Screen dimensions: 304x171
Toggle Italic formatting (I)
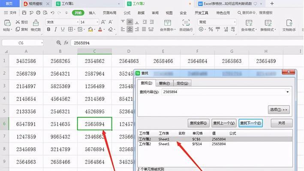click(56, 29)
